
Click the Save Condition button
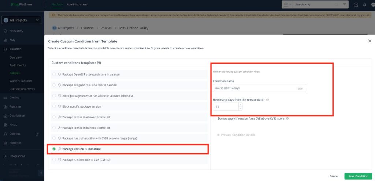point(358,176)
